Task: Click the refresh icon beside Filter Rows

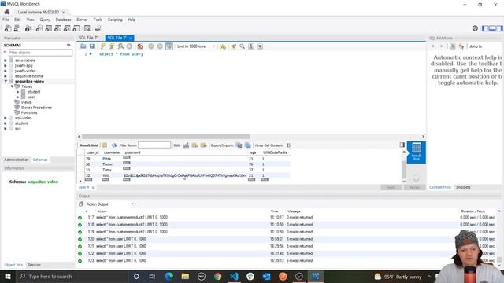Action: [113, 145]
